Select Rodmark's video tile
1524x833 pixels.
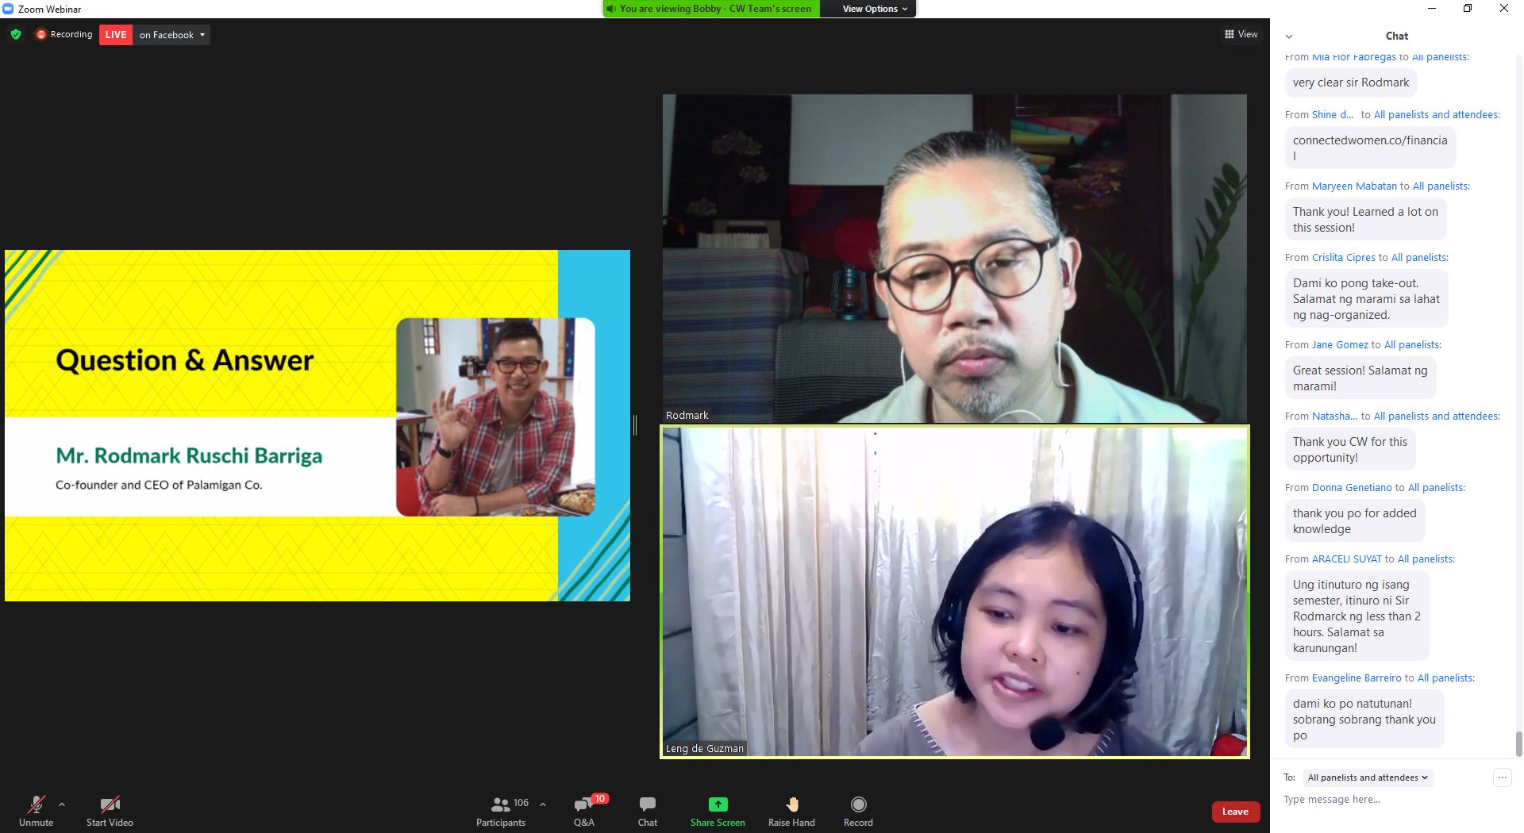[x=955, y=259]
